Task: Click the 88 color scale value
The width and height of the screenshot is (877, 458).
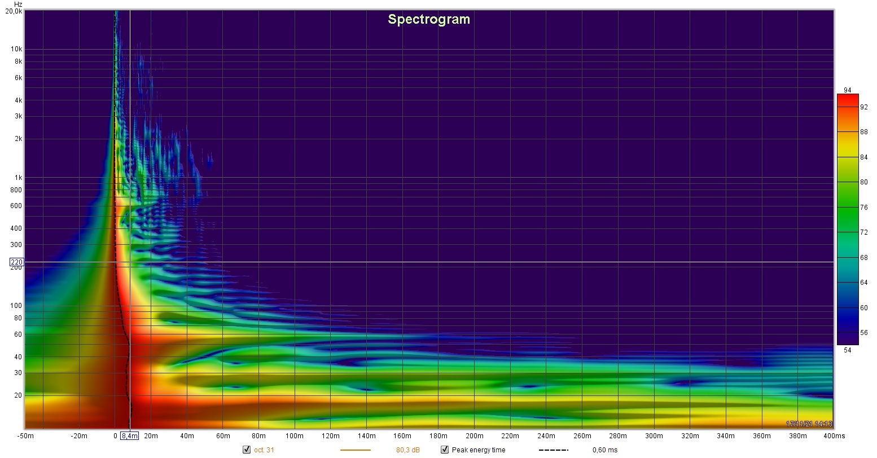Action: [863, 132]
